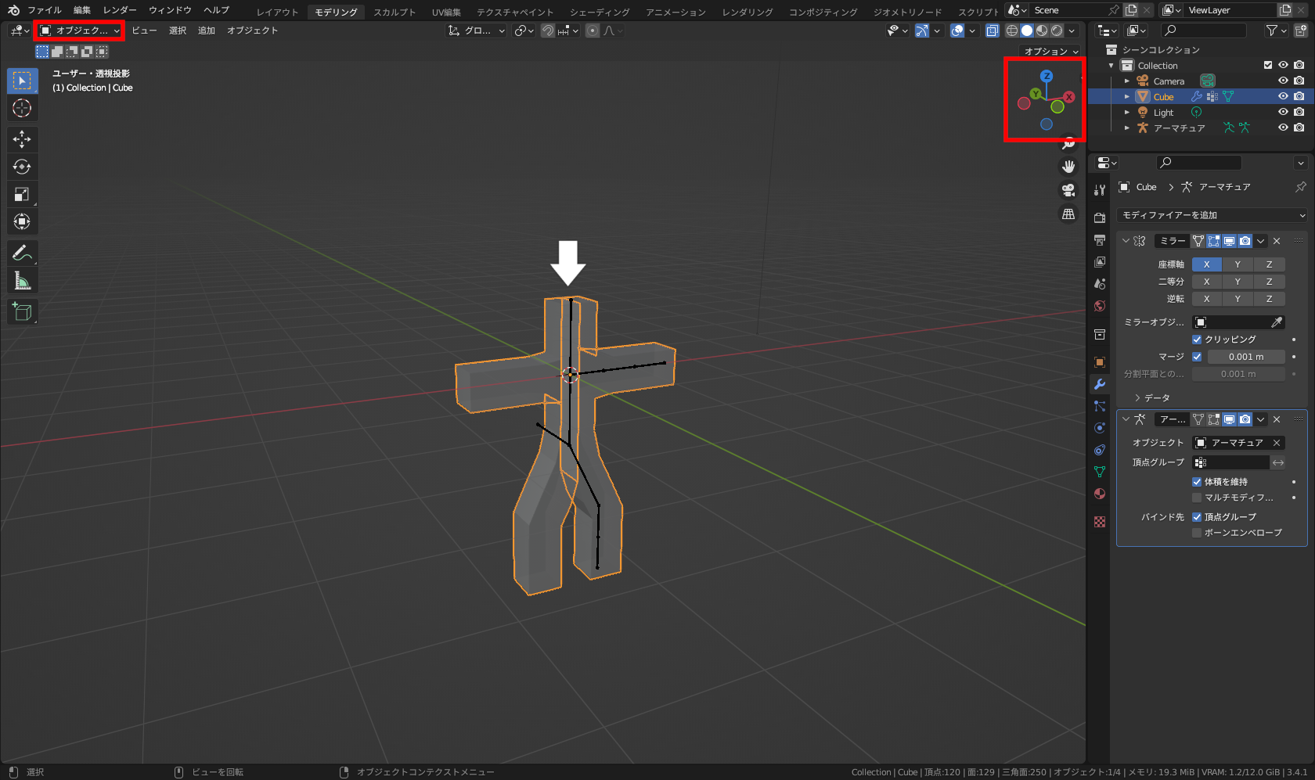Open the World properties globe tab
The image size is (1315, 780).
click(1100, 306)
